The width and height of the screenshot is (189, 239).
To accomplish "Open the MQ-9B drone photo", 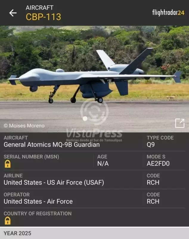I will [x=94, y=79].
